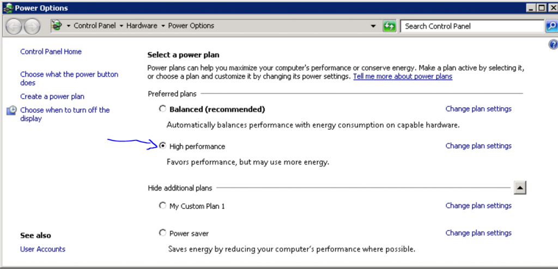This screenshot has height=269, width=558.
Task: Expand the dropdown arrow before Hardware breadcrumb
Action: pos(122,26)
